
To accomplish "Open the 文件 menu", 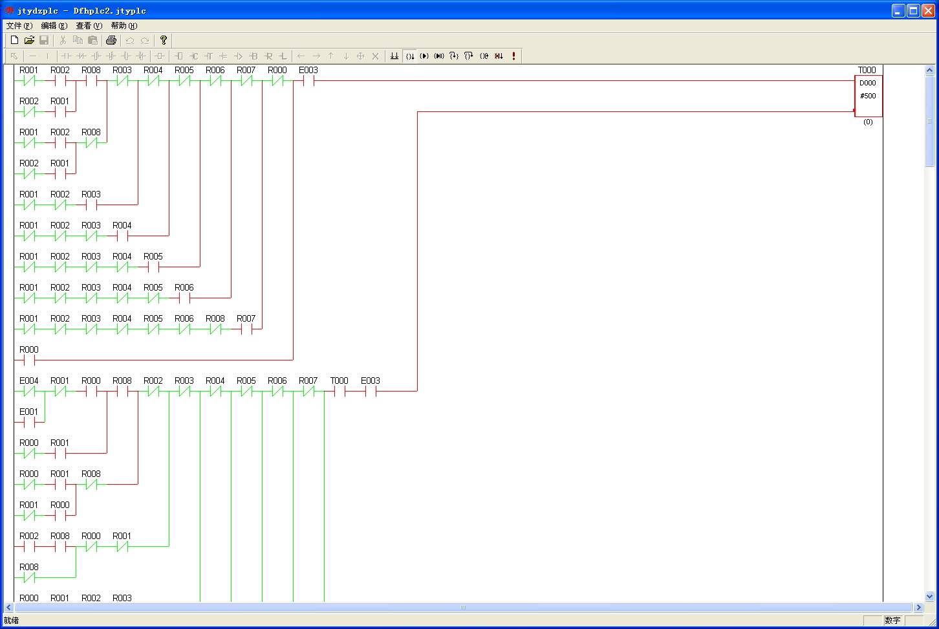I will pyautogui.click(x=19, y=26).
